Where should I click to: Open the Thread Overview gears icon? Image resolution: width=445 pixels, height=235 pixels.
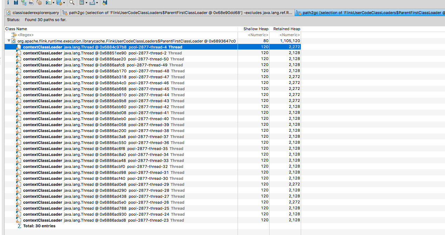[39, 2]
